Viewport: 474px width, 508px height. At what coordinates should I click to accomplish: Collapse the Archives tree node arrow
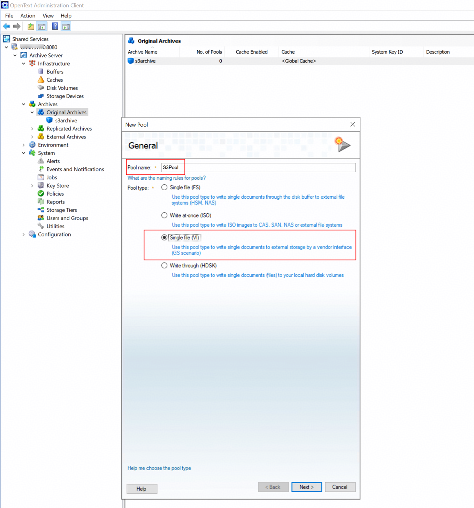[23, 104]
